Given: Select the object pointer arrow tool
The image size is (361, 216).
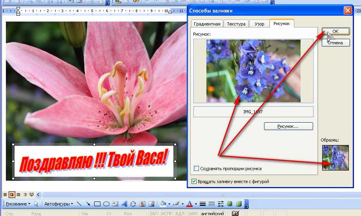Looking at the screenshot, I should (x=36, y=204).
